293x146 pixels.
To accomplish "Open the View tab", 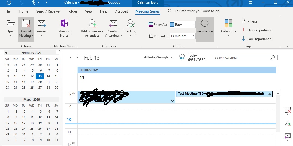I will 89,11.
